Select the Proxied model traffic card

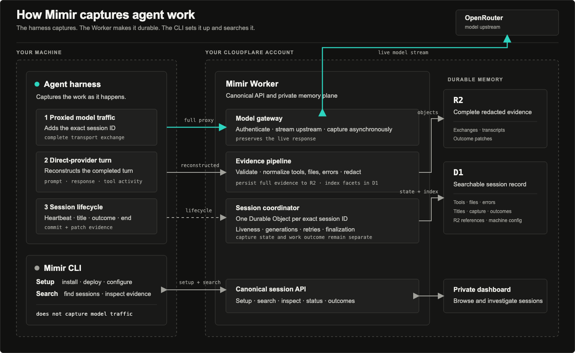coord(97,127)
